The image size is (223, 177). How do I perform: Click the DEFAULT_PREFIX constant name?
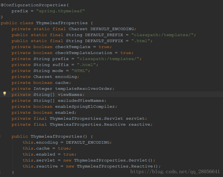click(x=104, y=35)
